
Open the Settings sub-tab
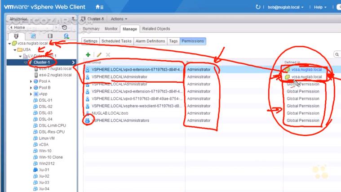tap(90, 41)
